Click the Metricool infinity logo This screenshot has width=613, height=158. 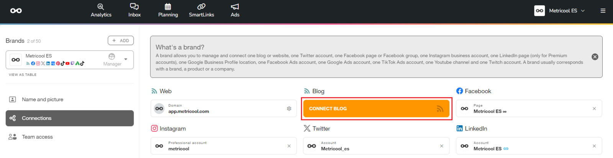coord(16,11)
